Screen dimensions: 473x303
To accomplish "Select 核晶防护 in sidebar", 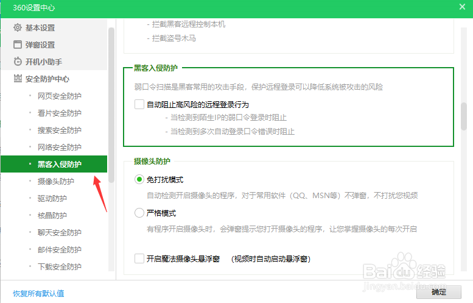I will pos(54,215).
